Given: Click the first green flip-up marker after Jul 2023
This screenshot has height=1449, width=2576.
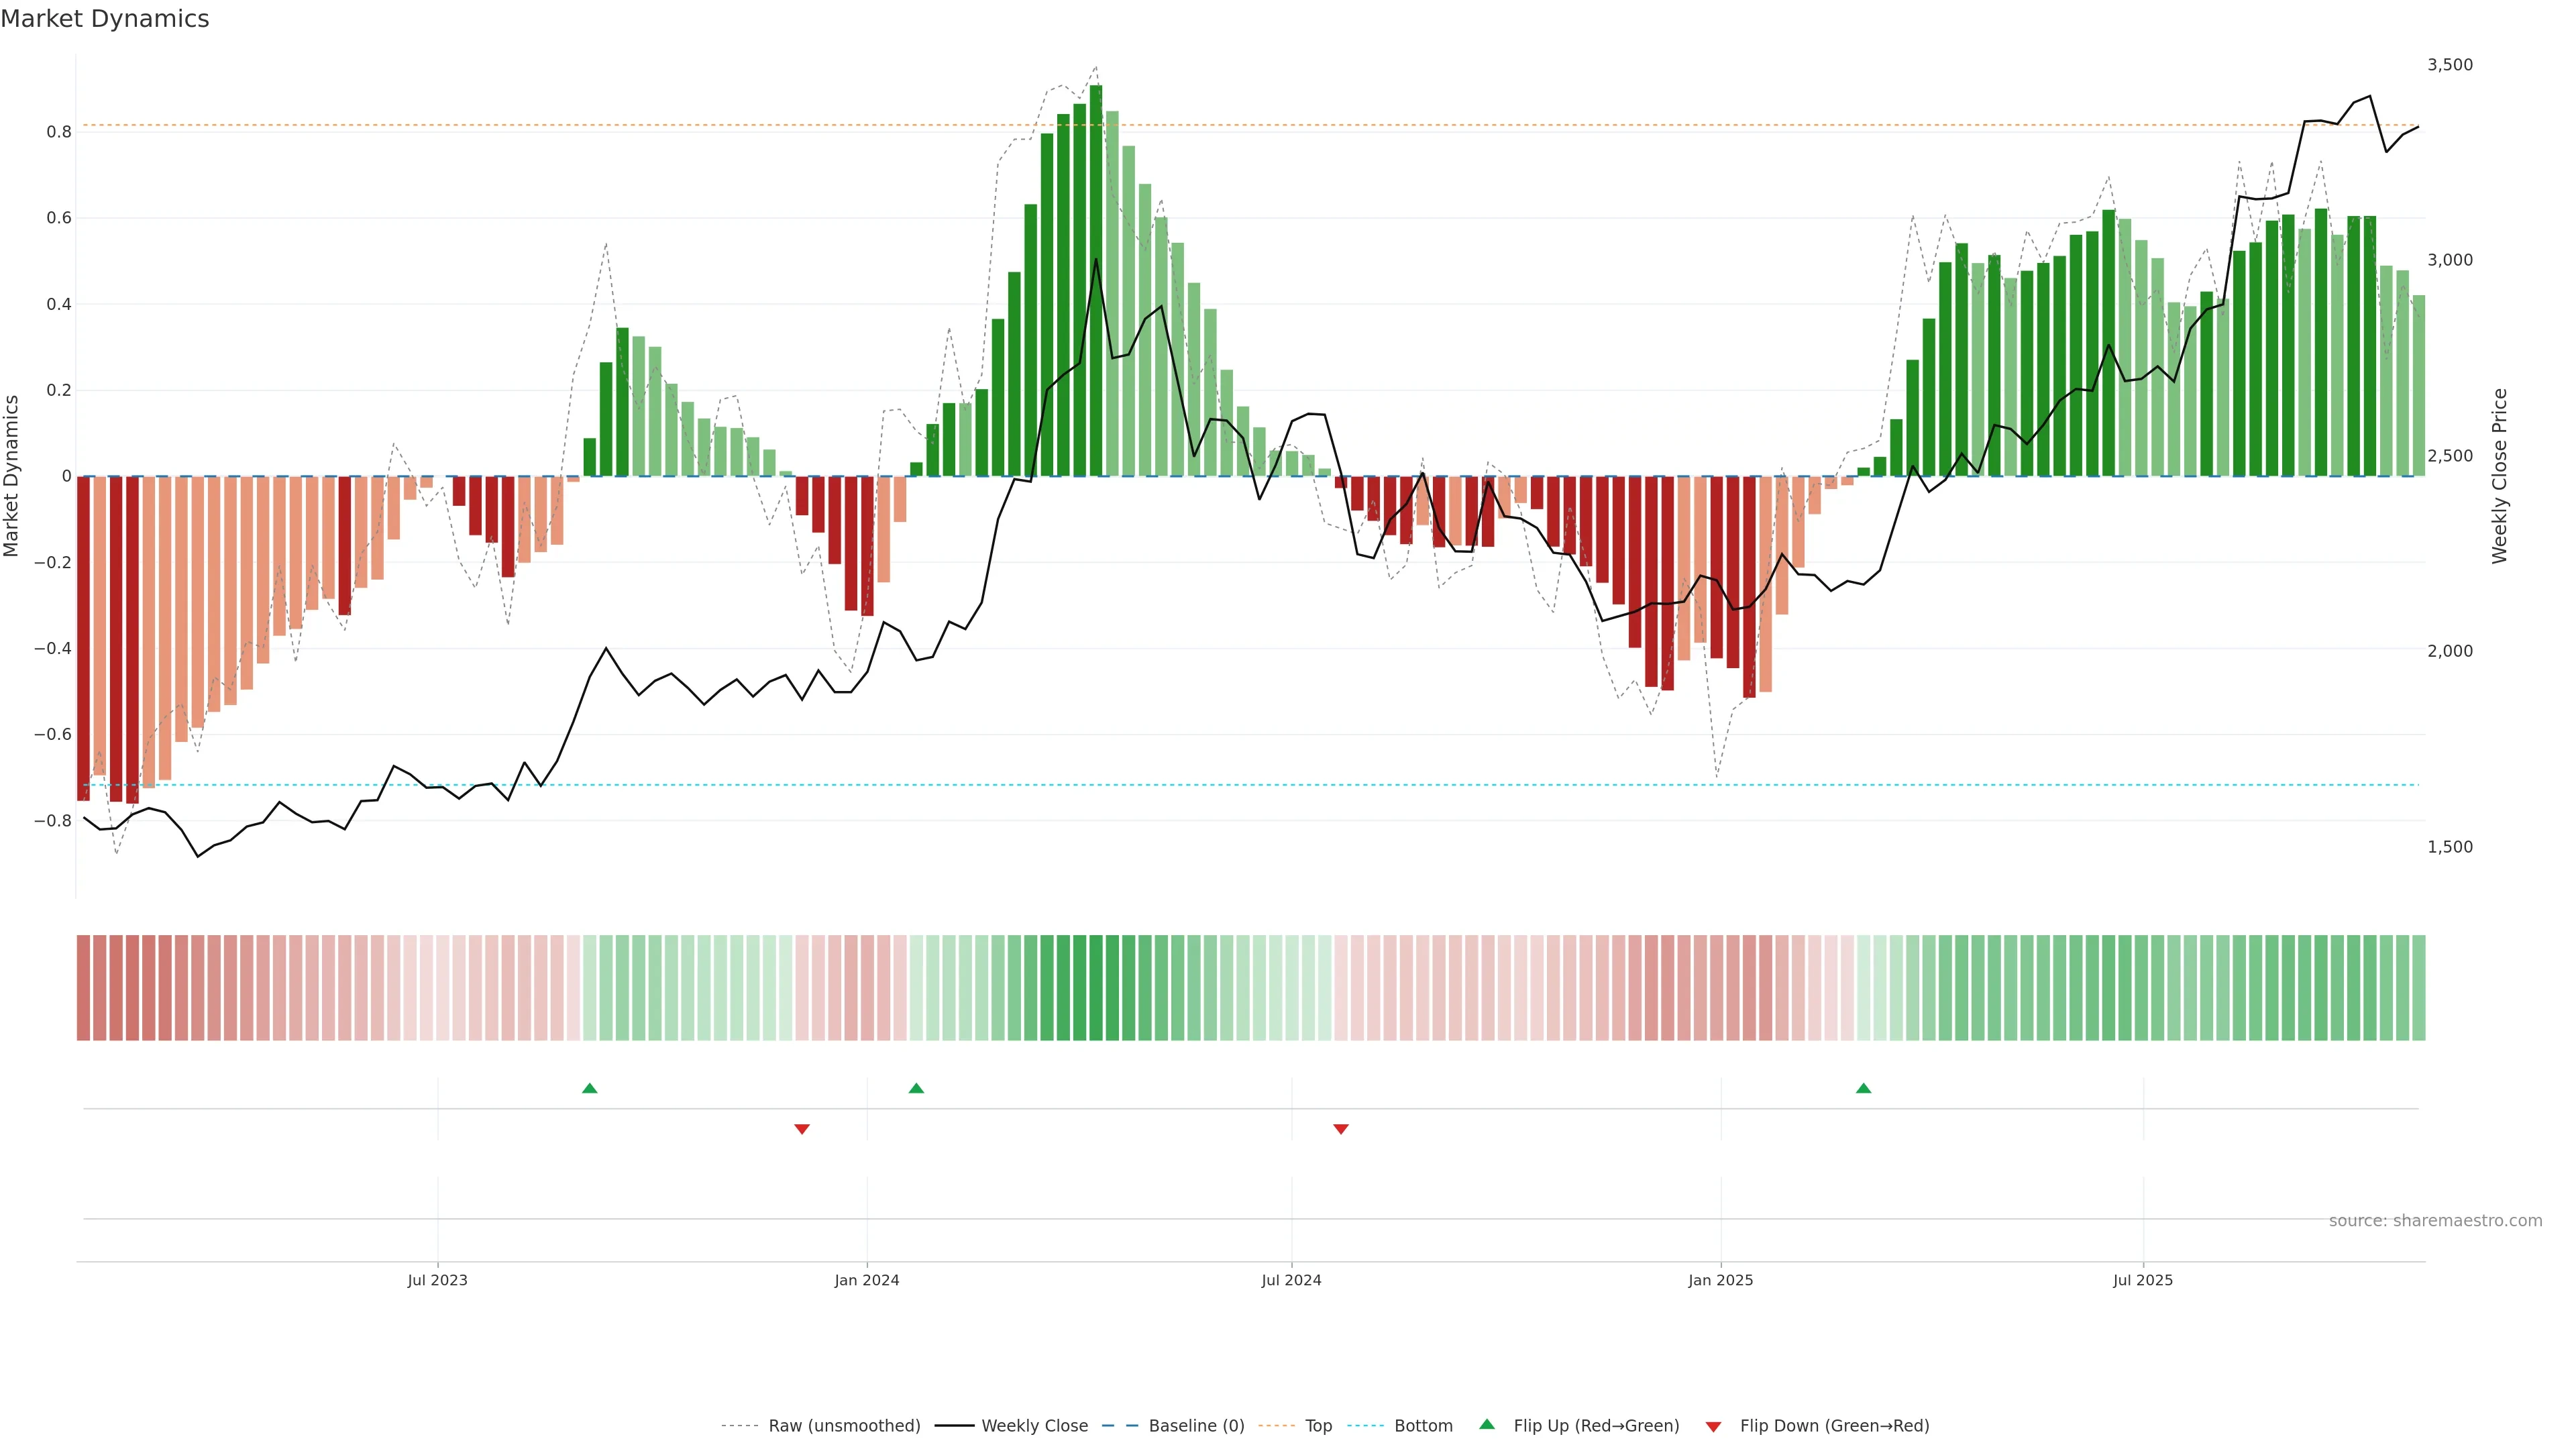Looking at the screenshot, I should coord(590,1088).
